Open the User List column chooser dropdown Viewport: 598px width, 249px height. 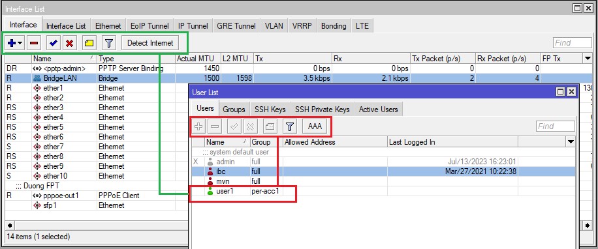[571, 142]
